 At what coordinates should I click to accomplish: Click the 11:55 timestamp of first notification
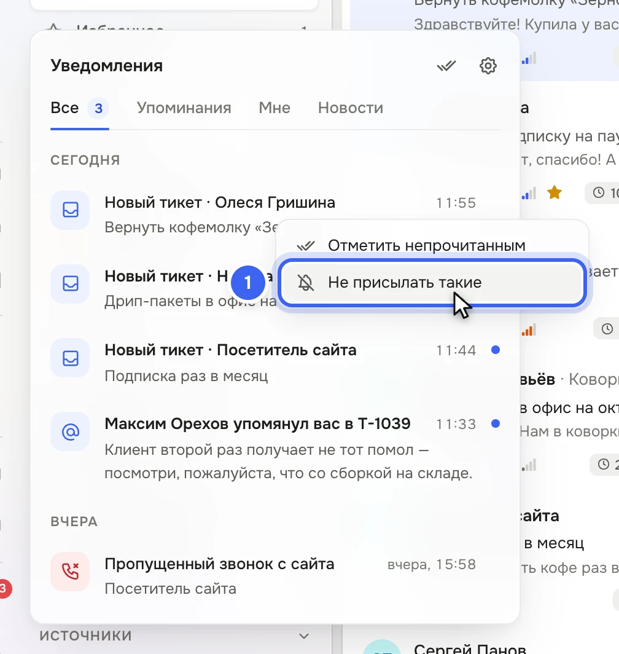point(456,203)
